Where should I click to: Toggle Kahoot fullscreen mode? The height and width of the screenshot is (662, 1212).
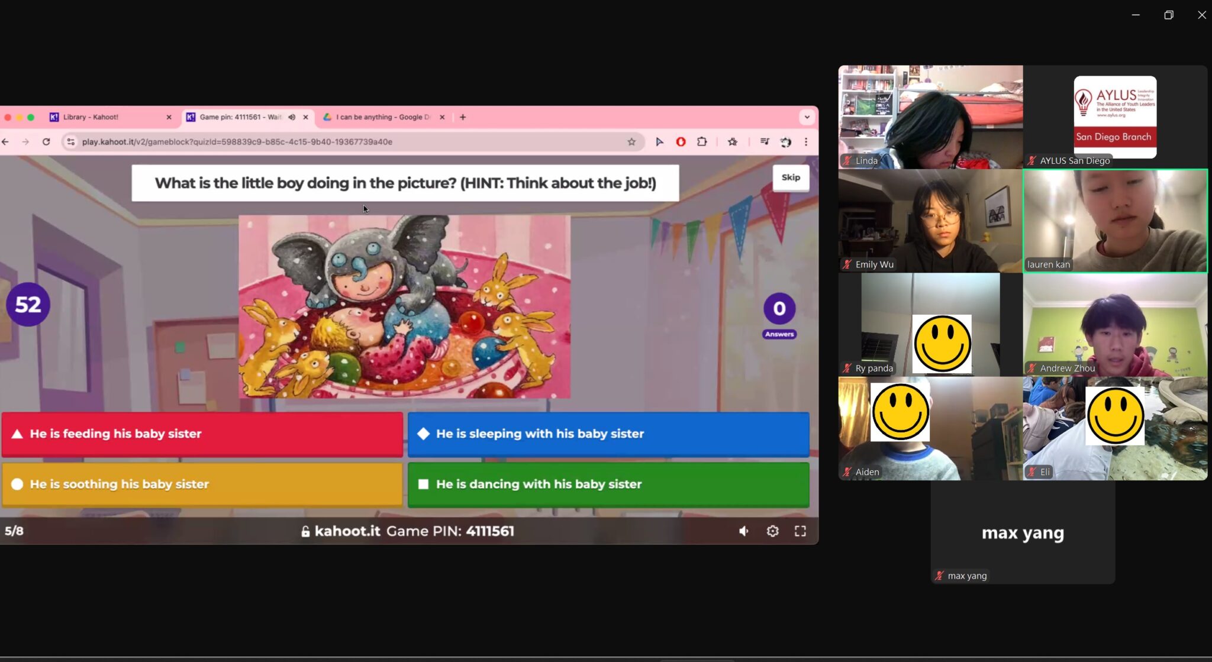coord(800,531)
